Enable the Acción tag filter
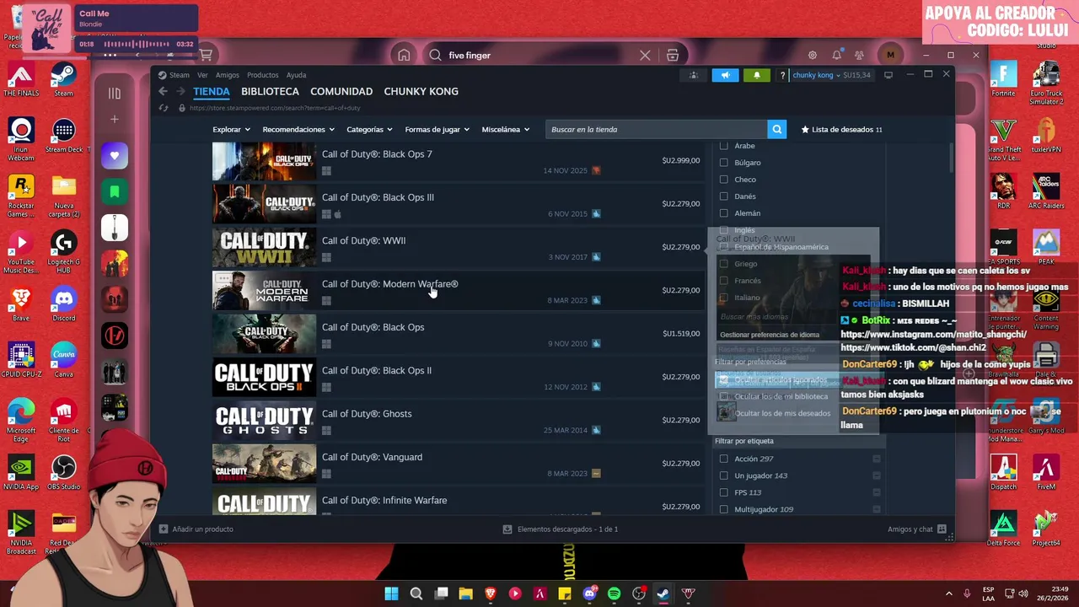The width and height of the screenshot is (1079, 607). pyautogui.click(x=723, y=459)
